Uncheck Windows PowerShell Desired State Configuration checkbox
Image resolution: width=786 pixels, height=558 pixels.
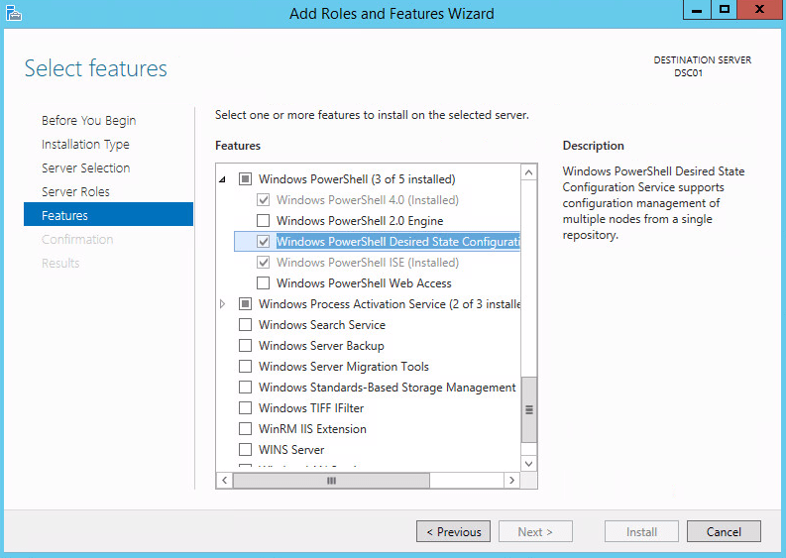[264, 242]
